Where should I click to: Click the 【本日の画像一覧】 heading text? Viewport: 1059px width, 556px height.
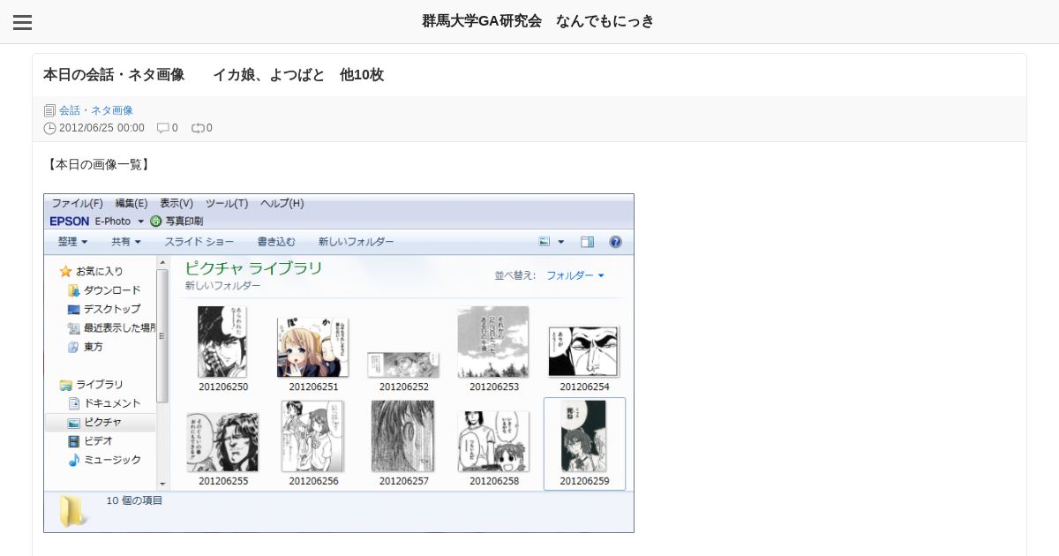(x=98, y=164)
